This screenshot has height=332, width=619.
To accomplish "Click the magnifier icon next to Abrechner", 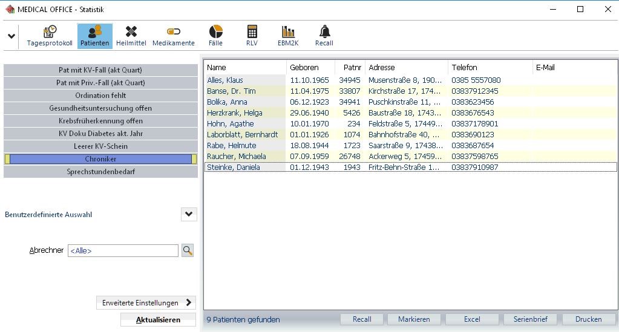I will 188,250.
